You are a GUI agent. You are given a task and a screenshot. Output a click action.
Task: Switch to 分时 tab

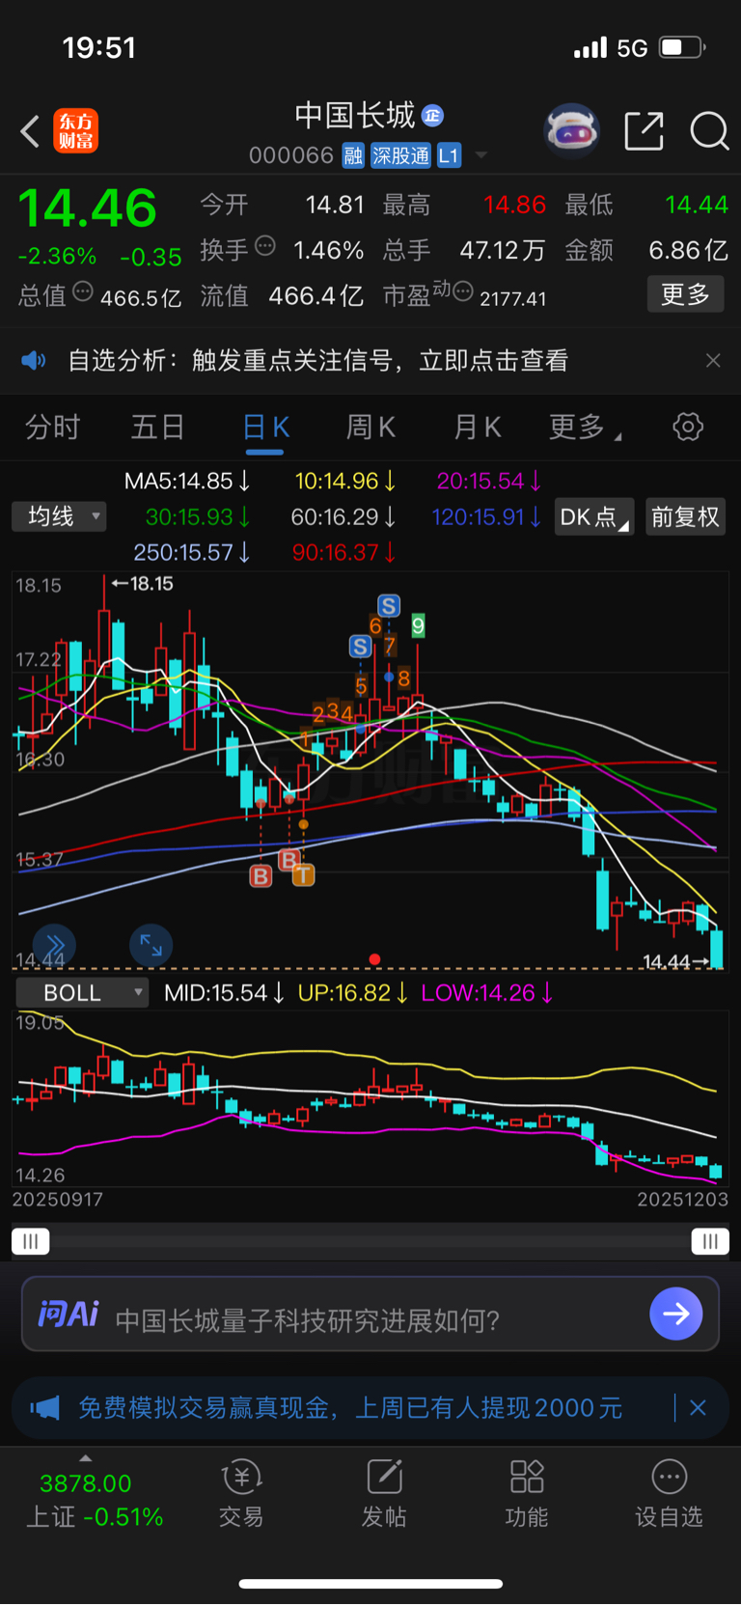(52, 427)
